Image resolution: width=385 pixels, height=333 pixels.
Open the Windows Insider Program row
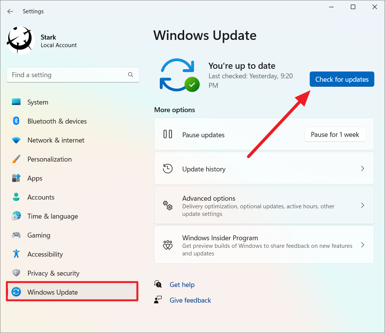coord(264,245)
